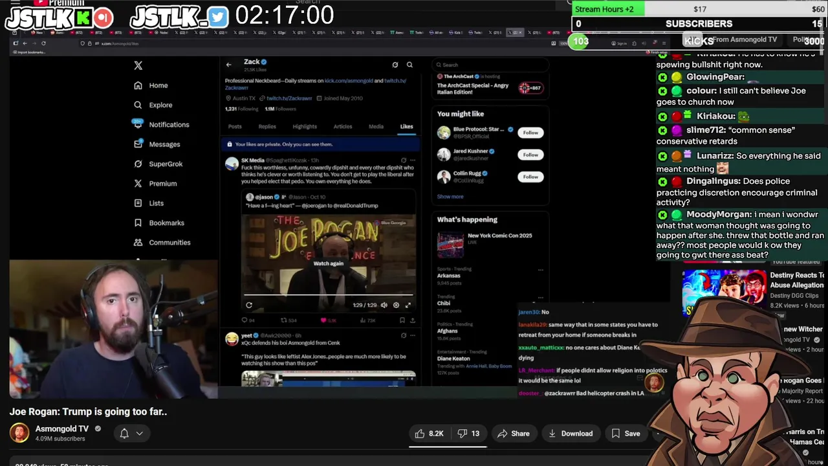Click the YouTube Download button
The height and width of the screenshot is (466, 828).
pos(571,434)
